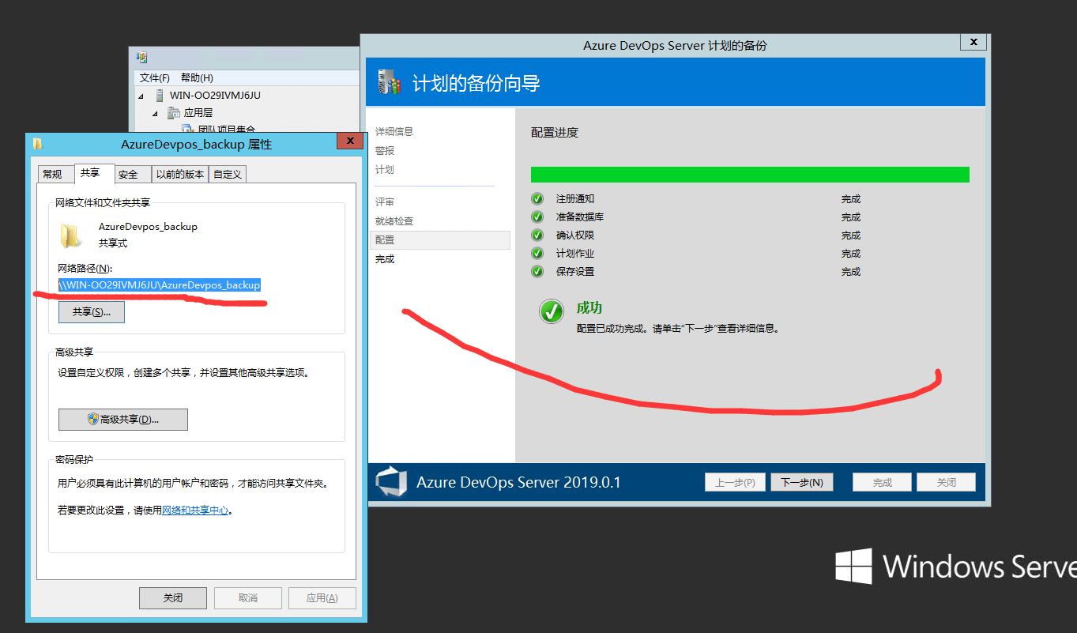1077x633 pixels.
Task: Open the 网络和共享中心 link
Action: click(195, 511)
